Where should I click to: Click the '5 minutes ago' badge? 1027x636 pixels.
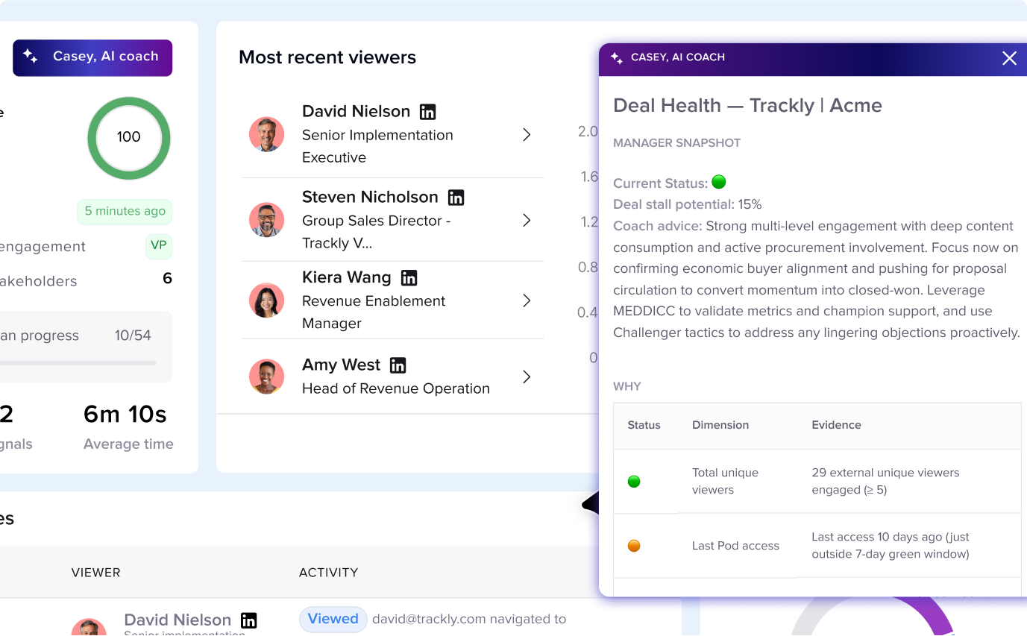[125, 212]
